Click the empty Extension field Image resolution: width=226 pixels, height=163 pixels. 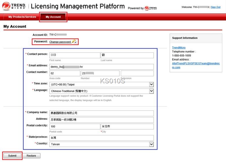[137, 73]
